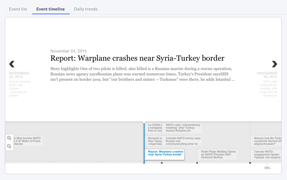This screenshot has width=287, height=180.
Task: Go to previous event with left arrow
Action: [x=12, y=64]
